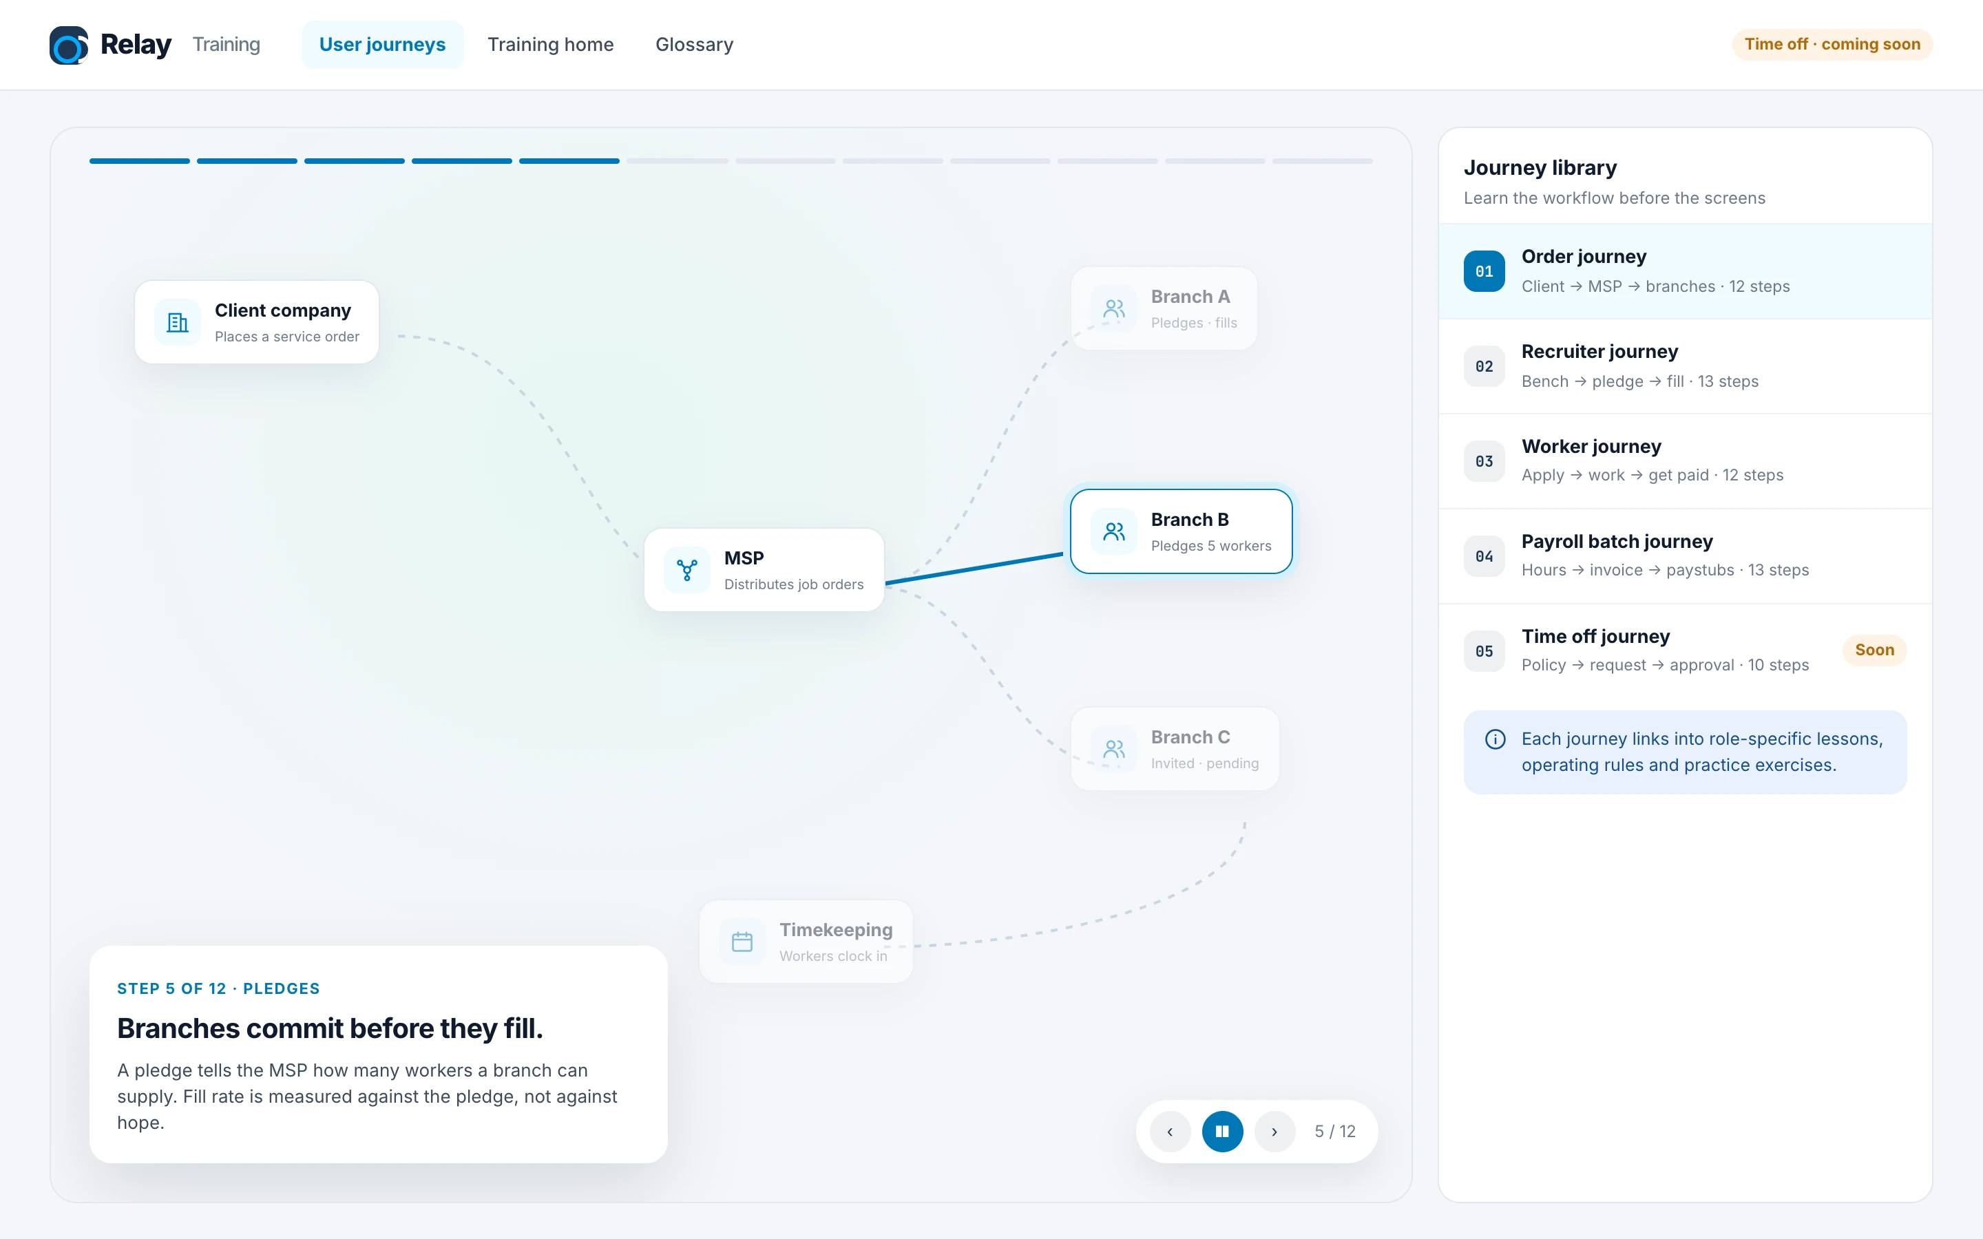This screenshot has width=1983, height=1239.
Task: Select the Branch A Pledges fills card
Action: 1164,308
